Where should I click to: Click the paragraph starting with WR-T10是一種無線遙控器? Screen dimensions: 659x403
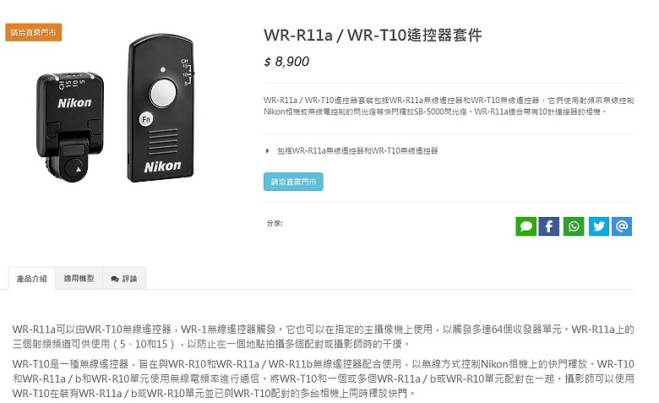point(323,378)
